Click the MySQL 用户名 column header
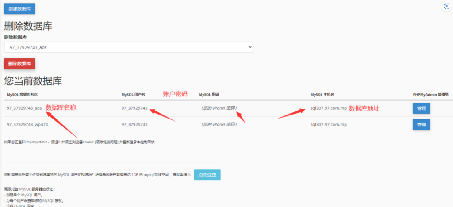Viewport: 453px width, 207px height. 134,95
